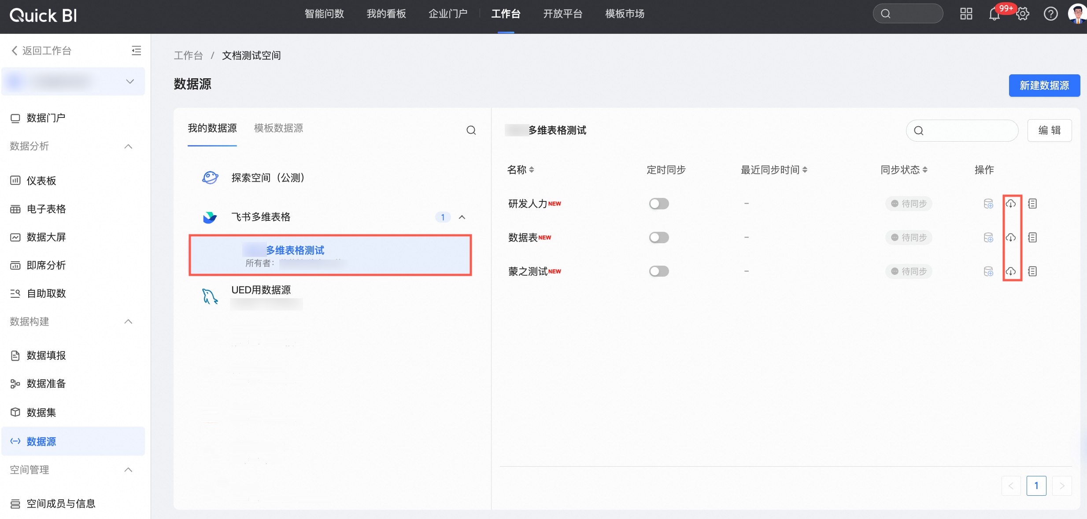Click the 新建数据源 button

(x=1044, y=85)
